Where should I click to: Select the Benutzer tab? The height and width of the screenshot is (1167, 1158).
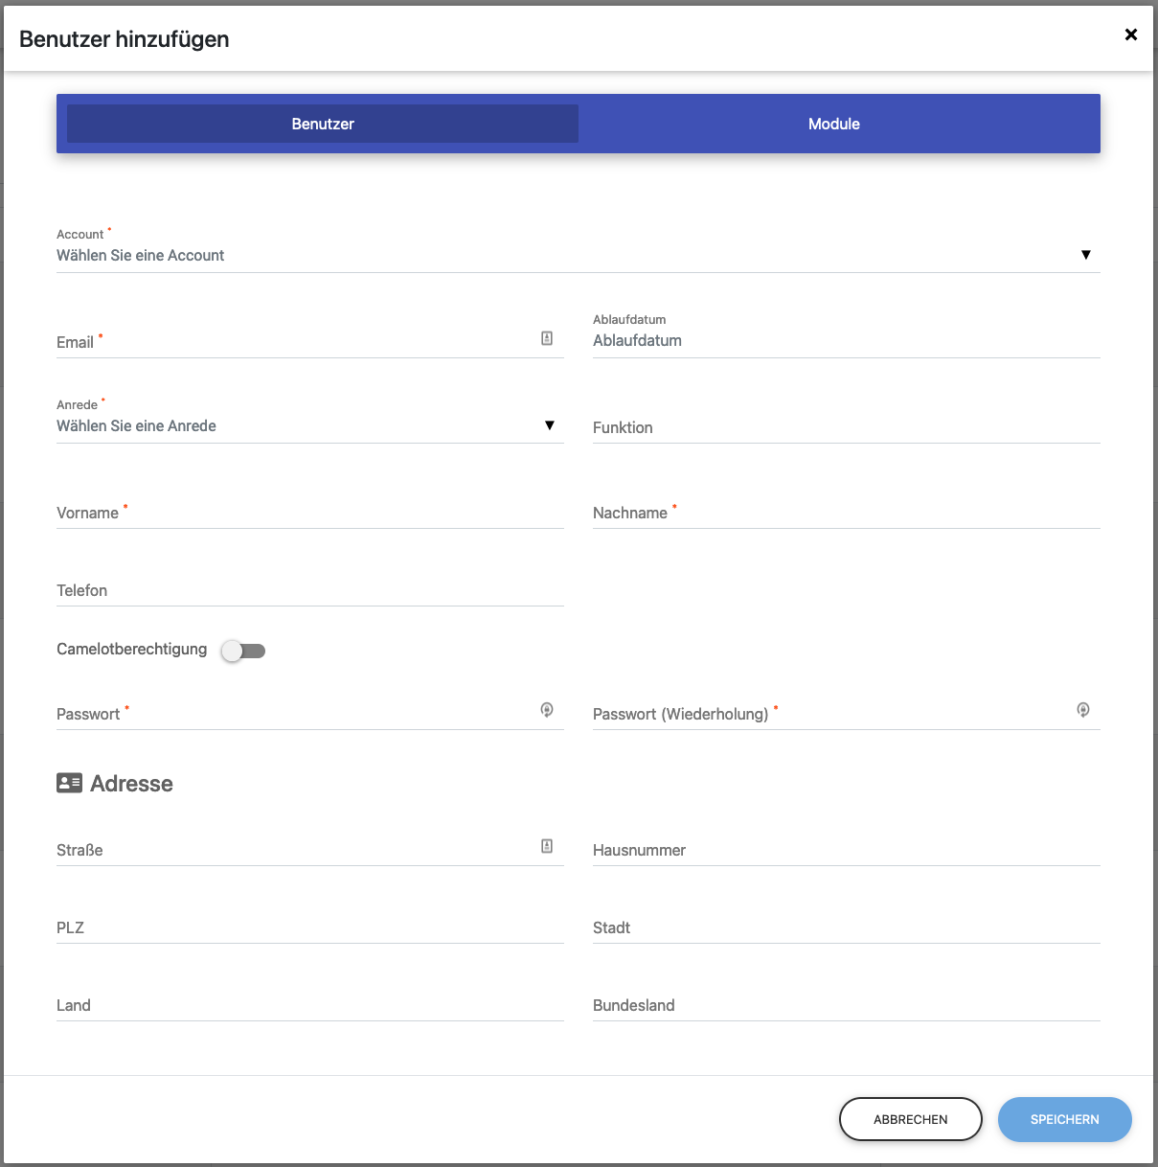(x=323, y=124)
